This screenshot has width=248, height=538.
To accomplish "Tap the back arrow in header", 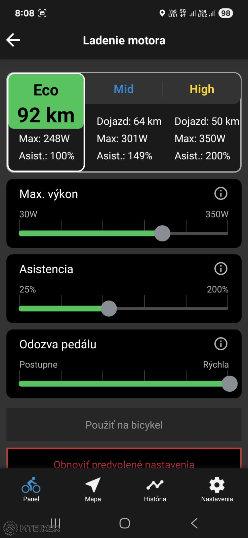I will [x=13, y=40].
